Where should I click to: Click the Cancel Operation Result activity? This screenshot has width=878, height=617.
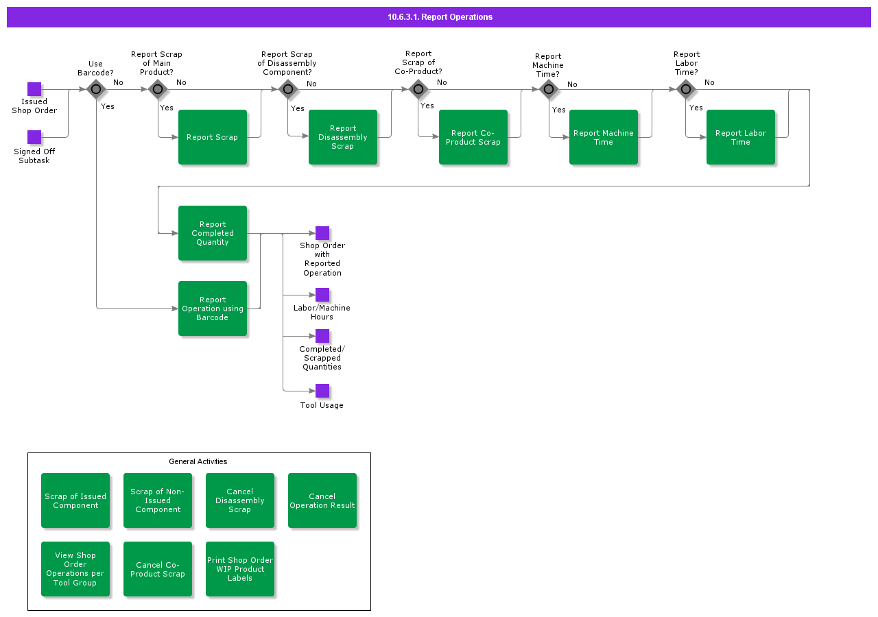click(x=322, y=500)
